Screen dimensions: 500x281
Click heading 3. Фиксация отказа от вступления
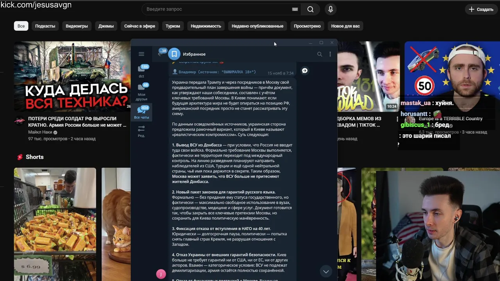click(221, 228)
